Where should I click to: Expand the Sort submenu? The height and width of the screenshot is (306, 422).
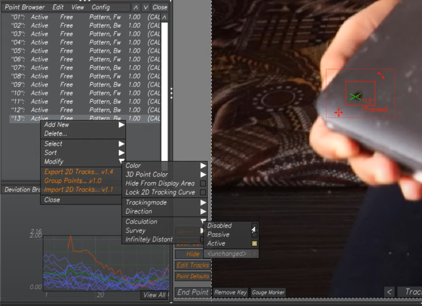coord(83,153)
